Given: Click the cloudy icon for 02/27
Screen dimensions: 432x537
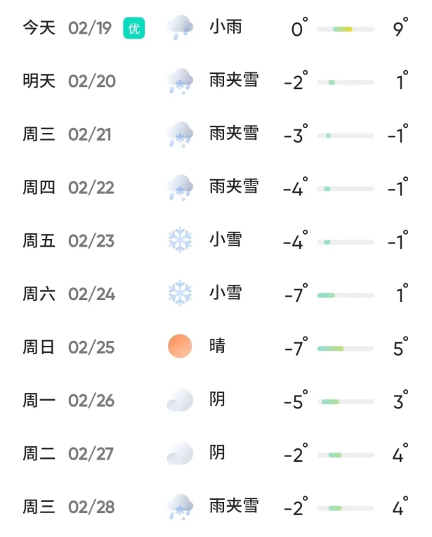Looking at the screenshot, I should click(180, 453).
